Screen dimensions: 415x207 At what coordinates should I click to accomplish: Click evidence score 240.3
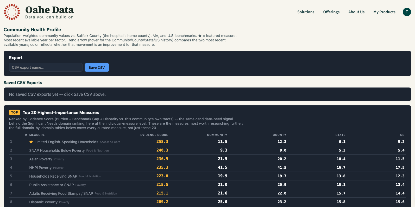point(162,150)
